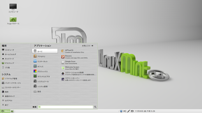This screenshot has height=113, width=202.
Task: Open the volume speaker tray icon
Action: tap(125, 111)
